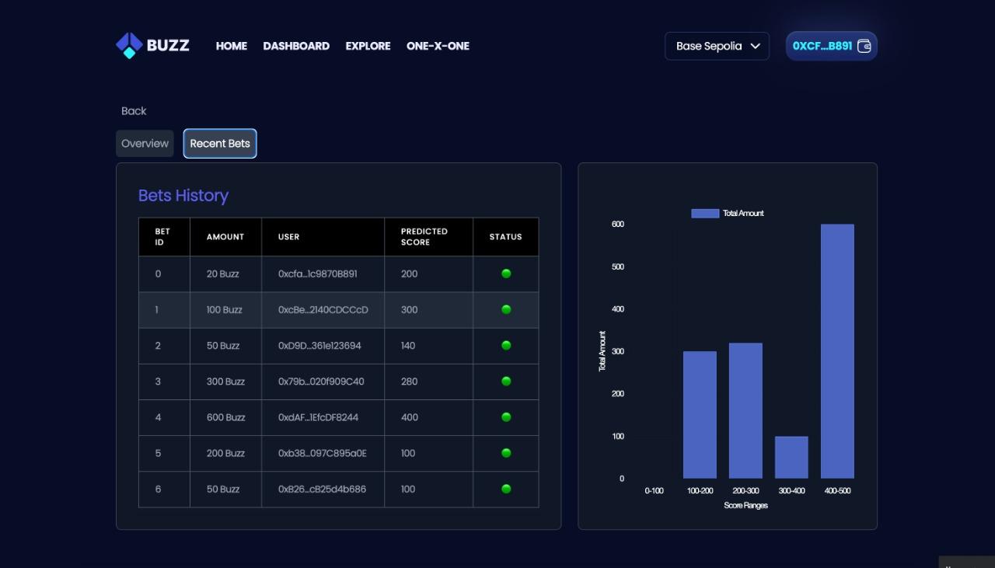
Task: Click user address 0x79b...020f909C40
Action: (x=321, y=382)
